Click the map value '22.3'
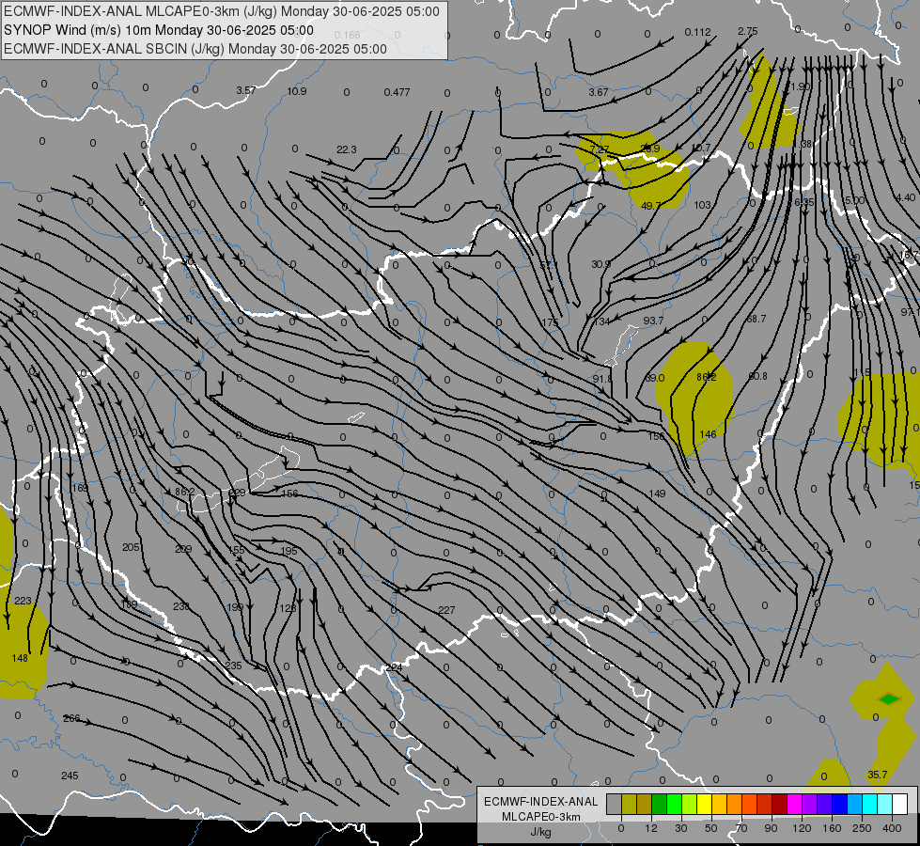Viewport: 920px width, 846px height. (346, 149)
